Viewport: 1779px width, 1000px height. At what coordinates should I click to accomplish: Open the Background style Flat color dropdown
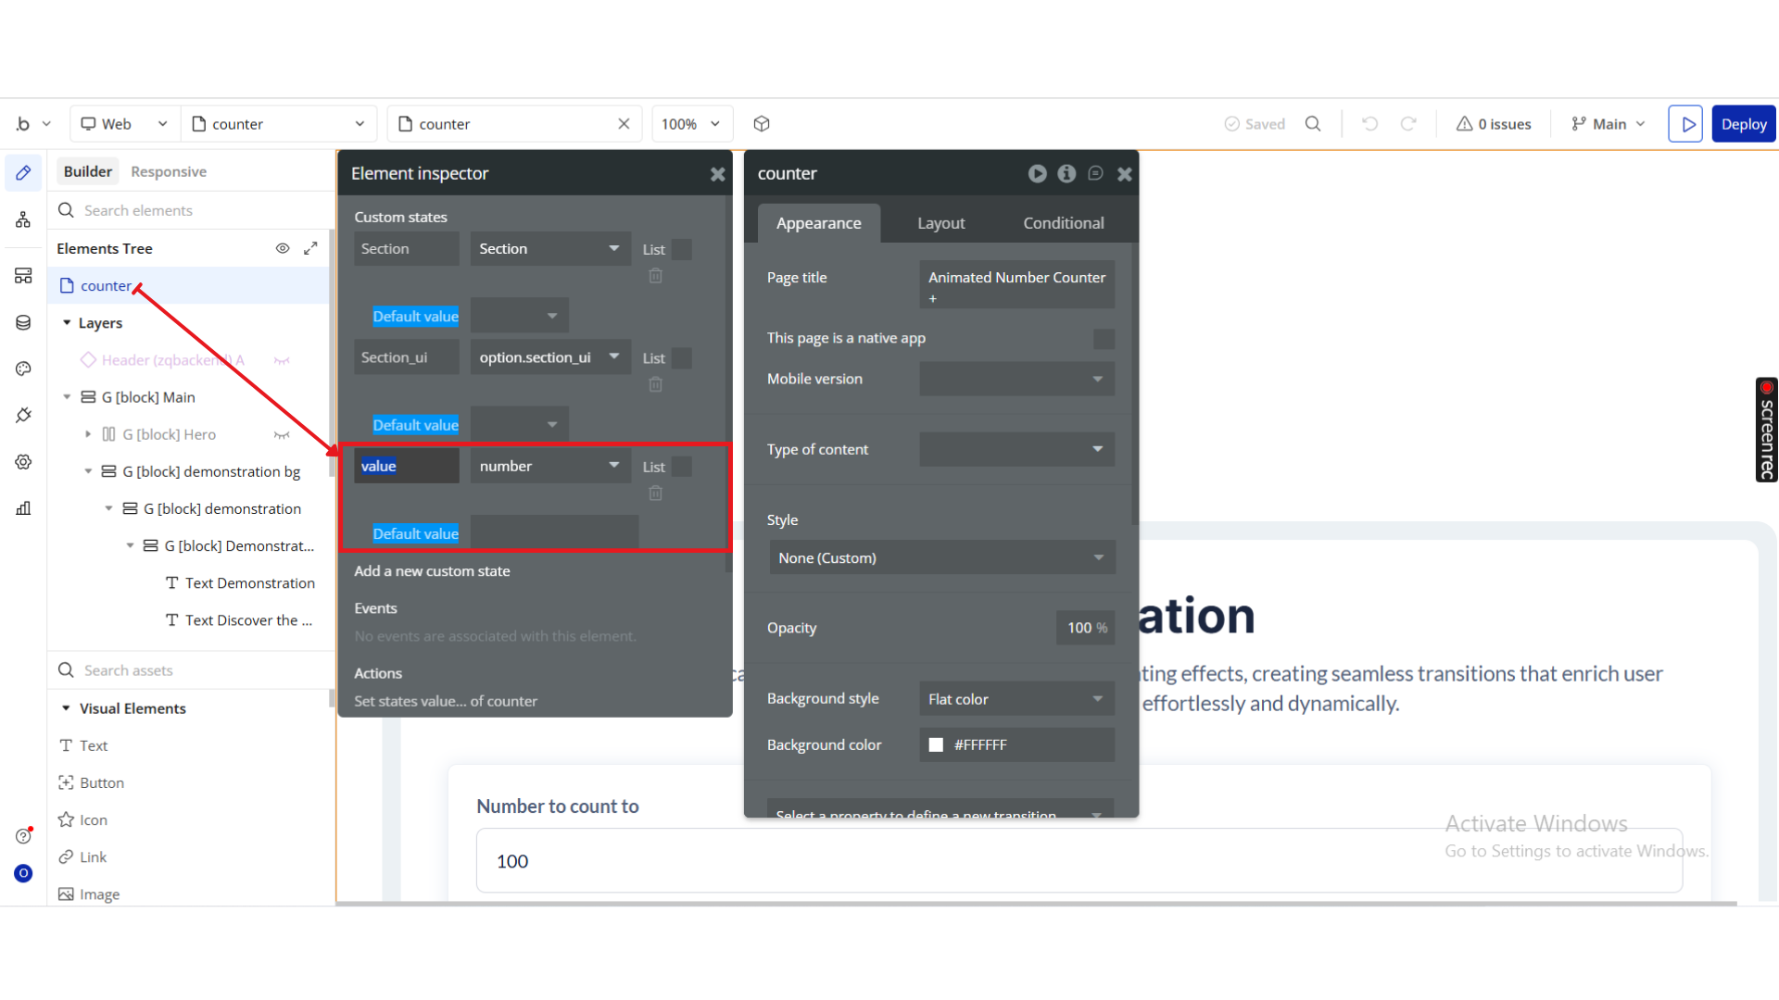pyautogui.click(x=1016, y=699)
